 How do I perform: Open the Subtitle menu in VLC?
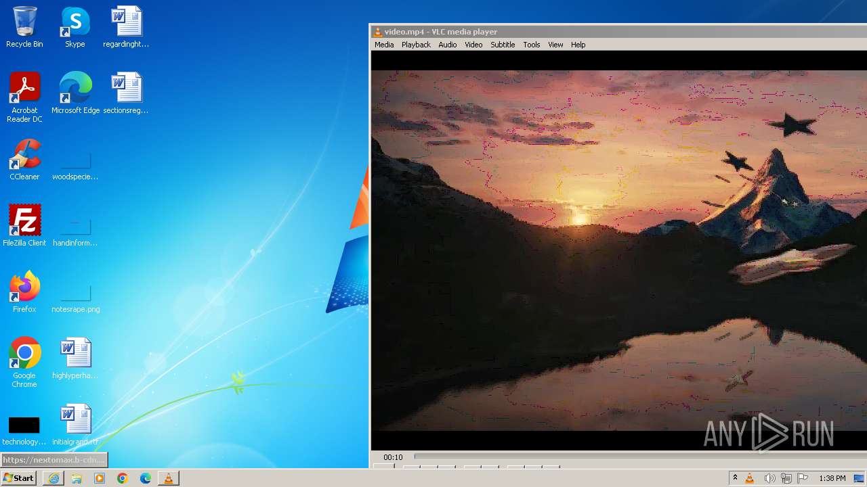click(503, 45)
